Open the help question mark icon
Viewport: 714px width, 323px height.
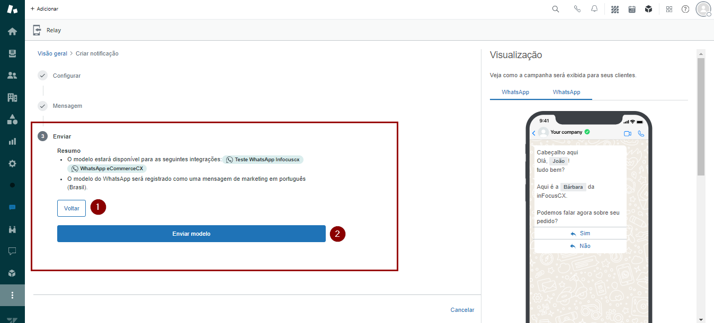685,9
